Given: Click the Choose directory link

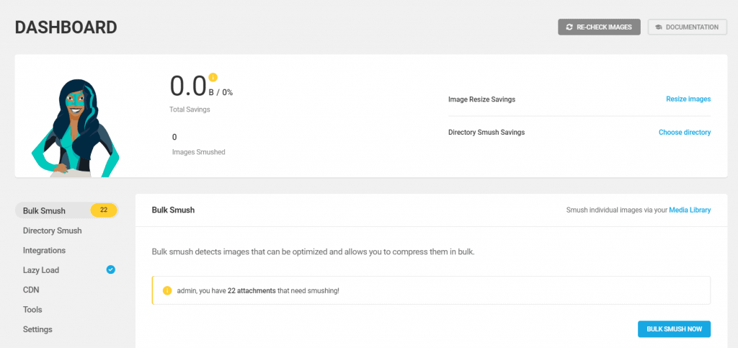Looking at the screenshot, I should pyautogui.click(x=684, y=133).
